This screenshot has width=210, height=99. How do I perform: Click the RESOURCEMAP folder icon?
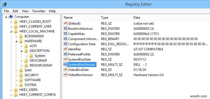point(26,65)
